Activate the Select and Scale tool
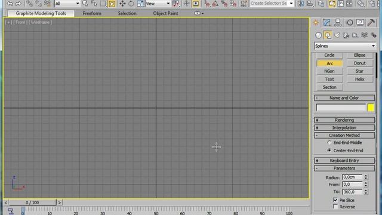 [140, 4]
